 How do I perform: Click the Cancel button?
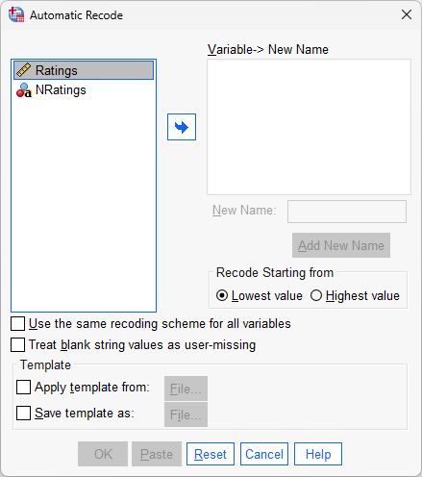(264, 454)
